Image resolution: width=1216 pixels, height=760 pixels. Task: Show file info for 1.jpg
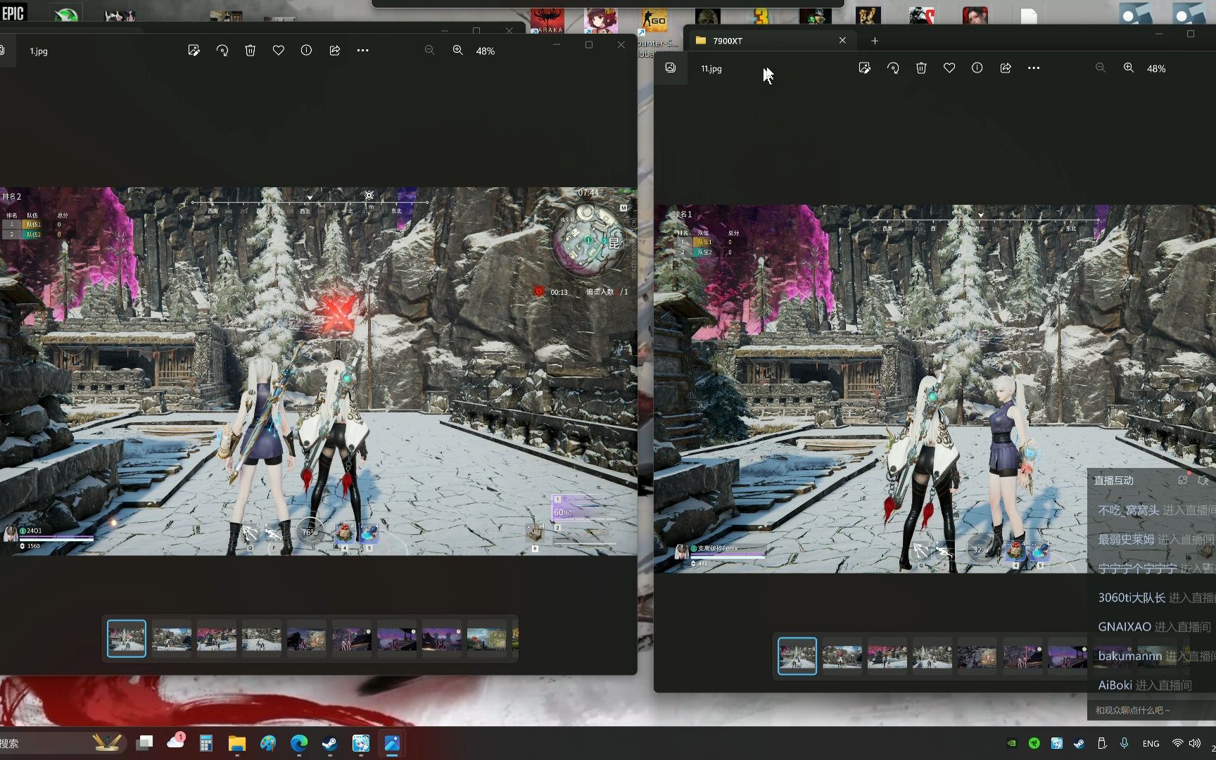(306, 51)
